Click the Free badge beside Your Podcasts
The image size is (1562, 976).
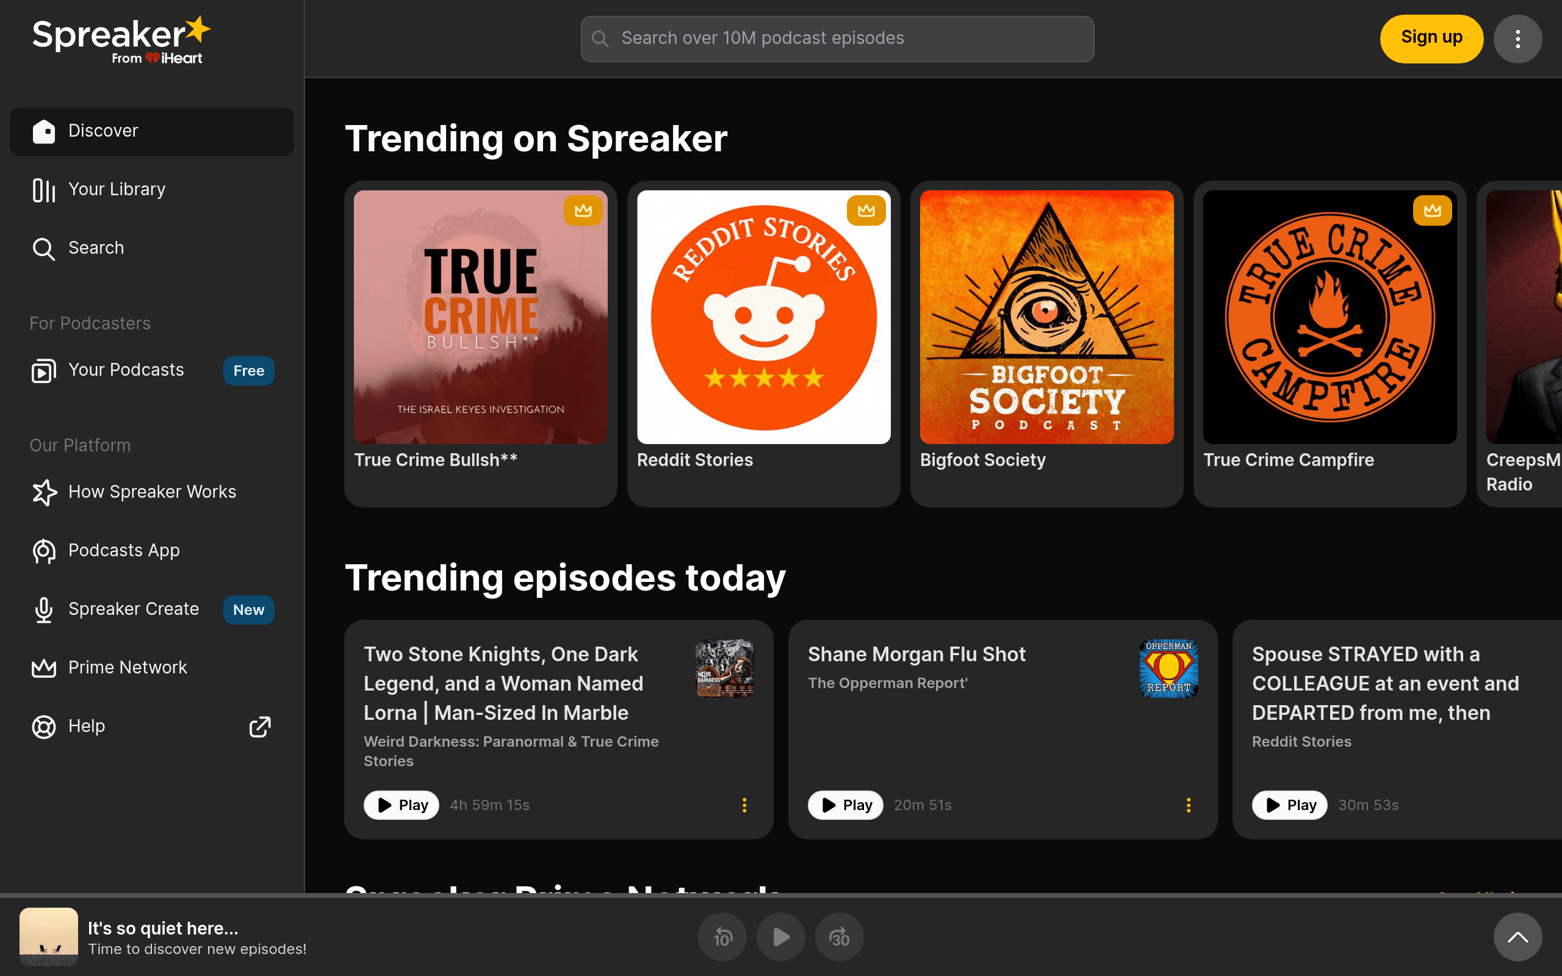tap(248, 370)
